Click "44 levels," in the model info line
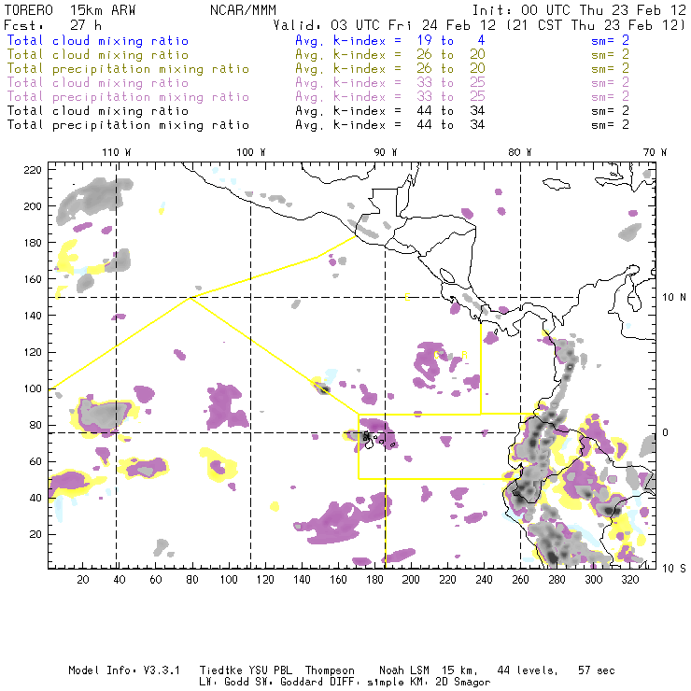691x691 pixels. tap(528, 670)
